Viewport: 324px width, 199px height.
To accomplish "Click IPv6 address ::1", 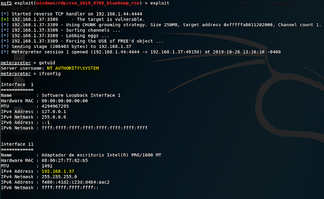I will (46, 123).
